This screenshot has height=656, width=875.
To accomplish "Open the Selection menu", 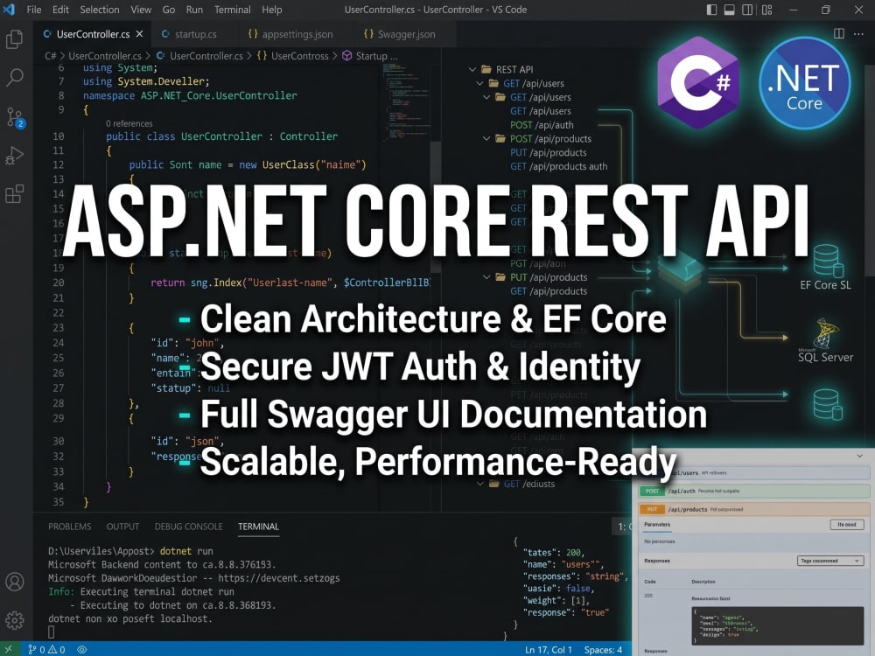I will [100, 10].
